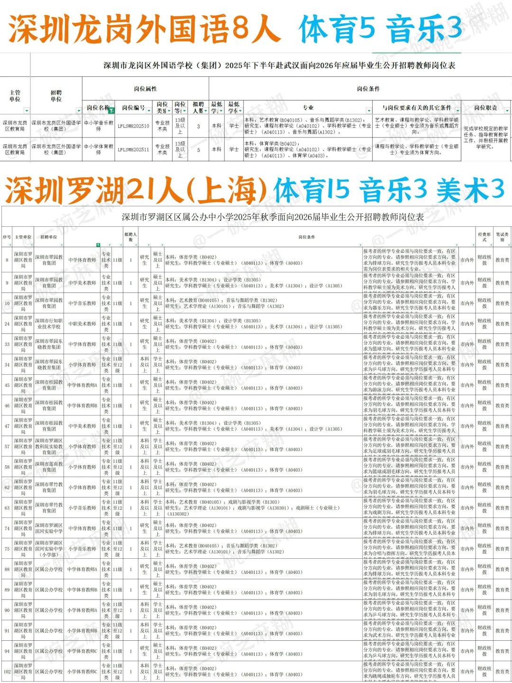Select 中学美术教师 cell in row 9
Viewport: 512px width, 683px height.
pyautogui.click(x=82, y=283)
